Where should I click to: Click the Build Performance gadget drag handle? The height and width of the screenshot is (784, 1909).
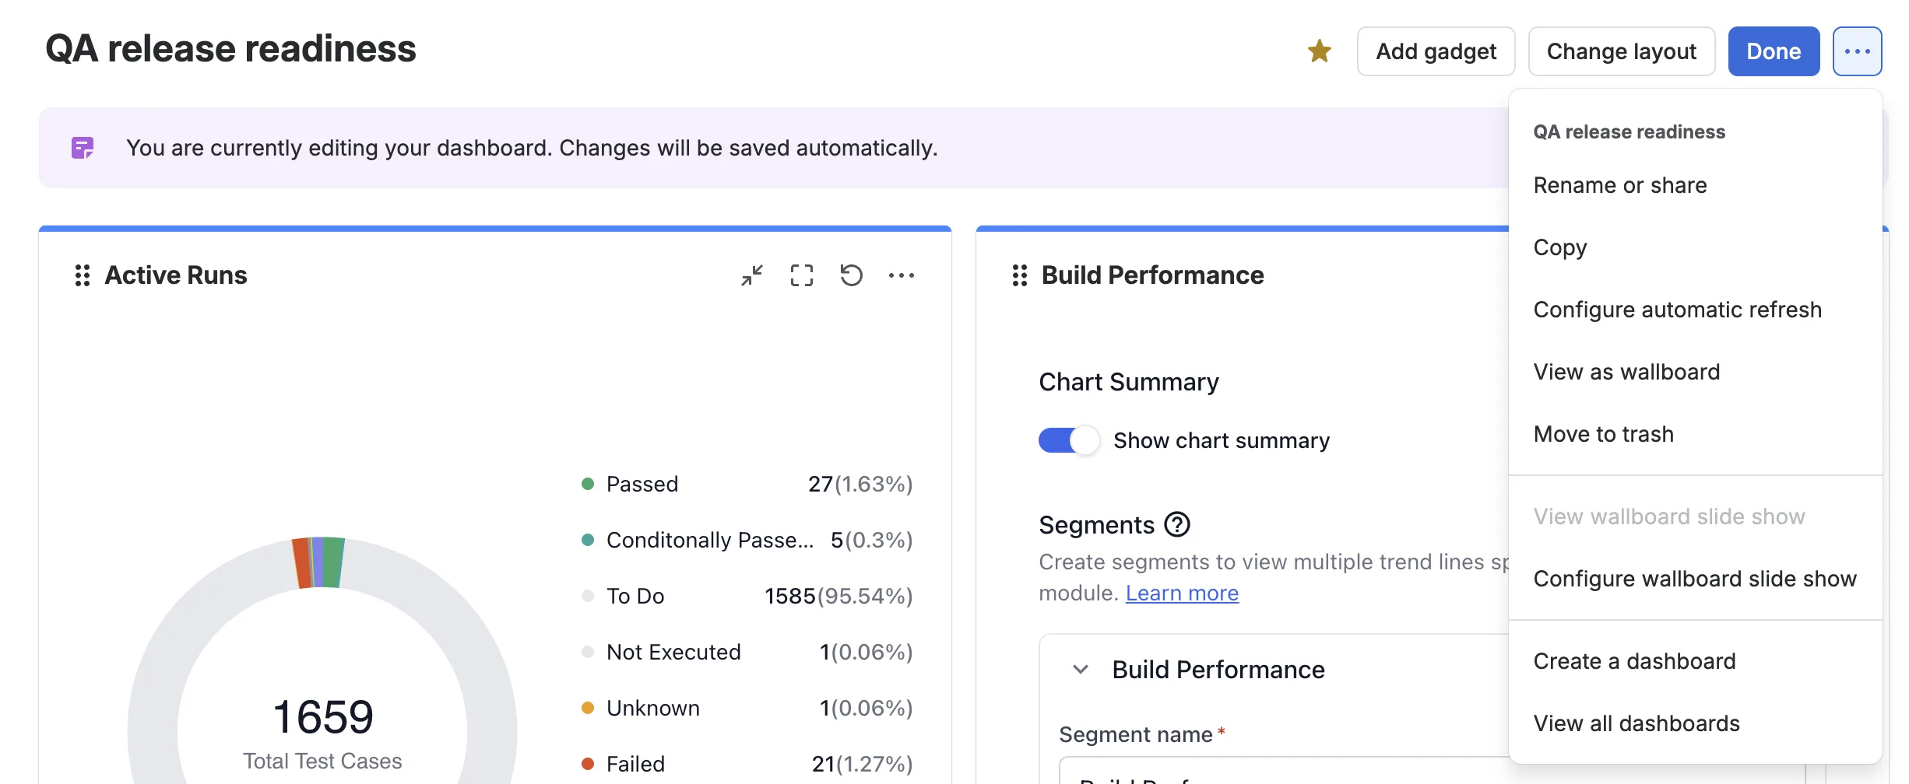(1020, 275)
